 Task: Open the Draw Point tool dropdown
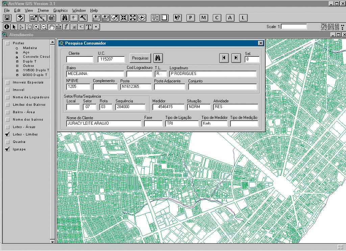[97, 27]
